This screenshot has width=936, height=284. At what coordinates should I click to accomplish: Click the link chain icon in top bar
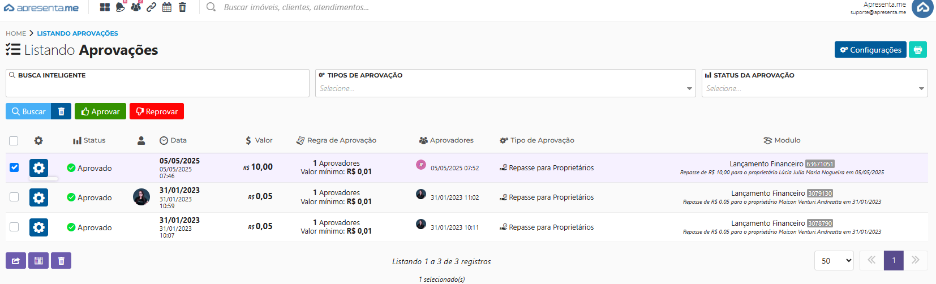(x=151, y=7)
